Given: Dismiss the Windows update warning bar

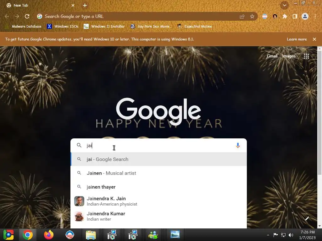Looking at the screenshot, I should coord(314,39).
